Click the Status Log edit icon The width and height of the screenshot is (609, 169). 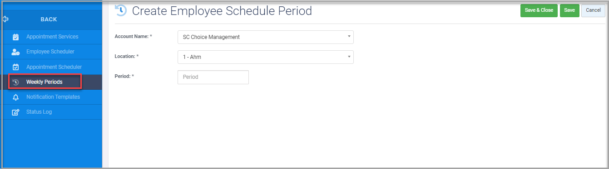[15, 112]
